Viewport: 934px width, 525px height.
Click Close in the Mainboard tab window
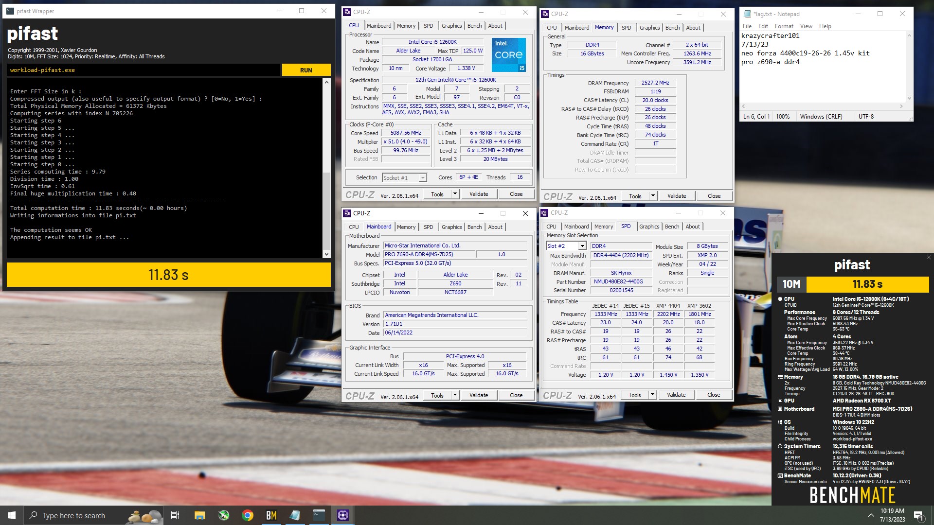point(516,395)
